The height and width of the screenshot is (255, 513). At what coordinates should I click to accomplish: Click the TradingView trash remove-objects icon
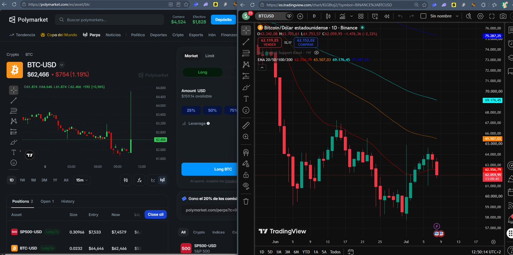(x=246, y=202)
